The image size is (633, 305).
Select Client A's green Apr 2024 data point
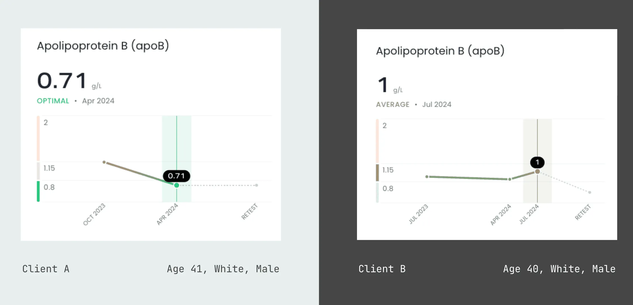point(177,185)
